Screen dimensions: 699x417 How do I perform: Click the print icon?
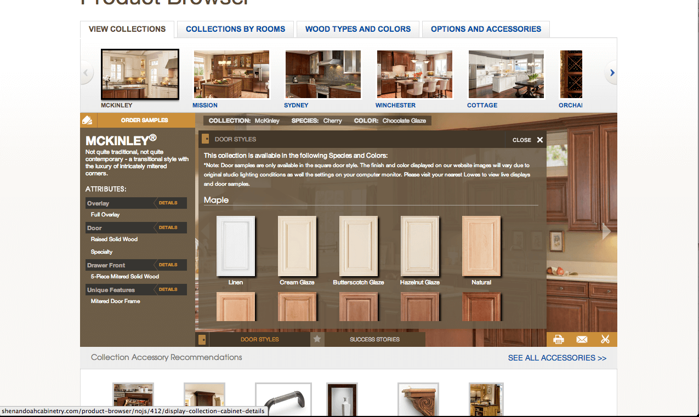pos(559,339)
